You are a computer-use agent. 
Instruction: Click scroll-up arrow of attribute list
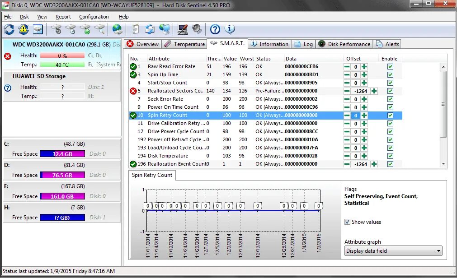[443, 67]
